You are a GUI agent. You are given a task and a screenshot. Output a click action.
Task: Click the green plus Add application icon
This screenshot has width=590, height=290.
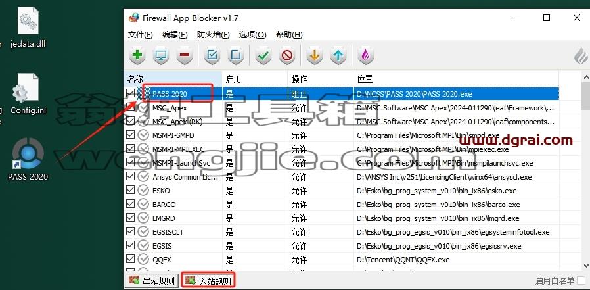tap(137, 56)
